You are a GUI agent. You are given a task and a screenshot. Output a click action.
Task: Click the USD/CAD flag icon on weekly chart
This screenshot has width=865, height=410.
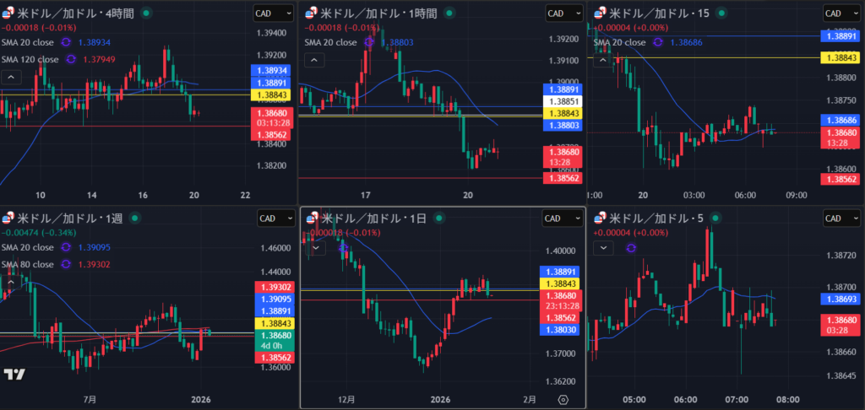point(8,218)
